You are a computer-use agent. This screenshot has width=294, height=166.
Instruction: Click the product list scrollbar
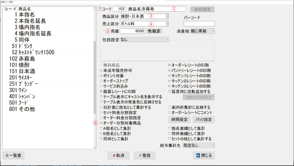(x=95, y=78)
